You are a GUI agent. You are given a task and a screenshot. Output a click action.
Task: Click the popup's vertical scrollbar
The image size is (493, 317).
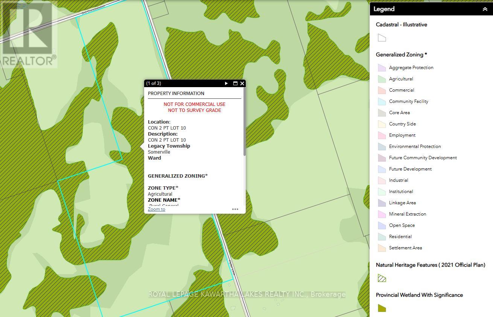click(x=245, y=122)
